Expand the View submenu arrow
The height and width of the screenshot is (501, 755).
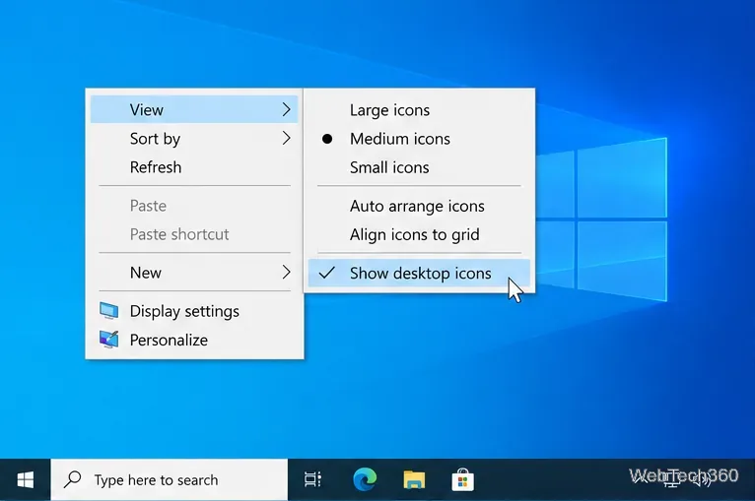(286, 109)
